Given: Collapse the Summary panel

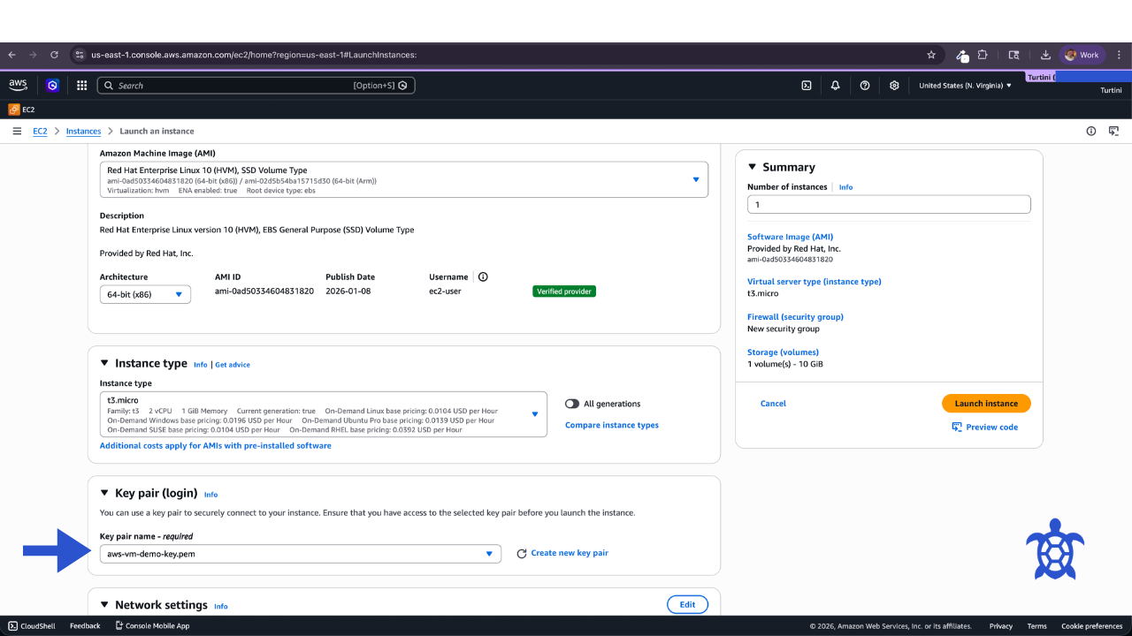Looking at the screenshot, I should [753, 167].
